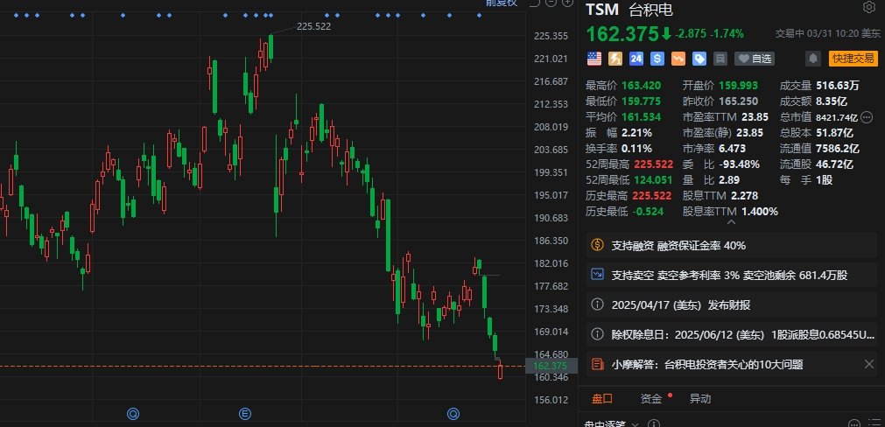Dismiss the 小摩解答 banner with X
The width and height of the screenshot is (885, 427).
(x=869, y=364)
